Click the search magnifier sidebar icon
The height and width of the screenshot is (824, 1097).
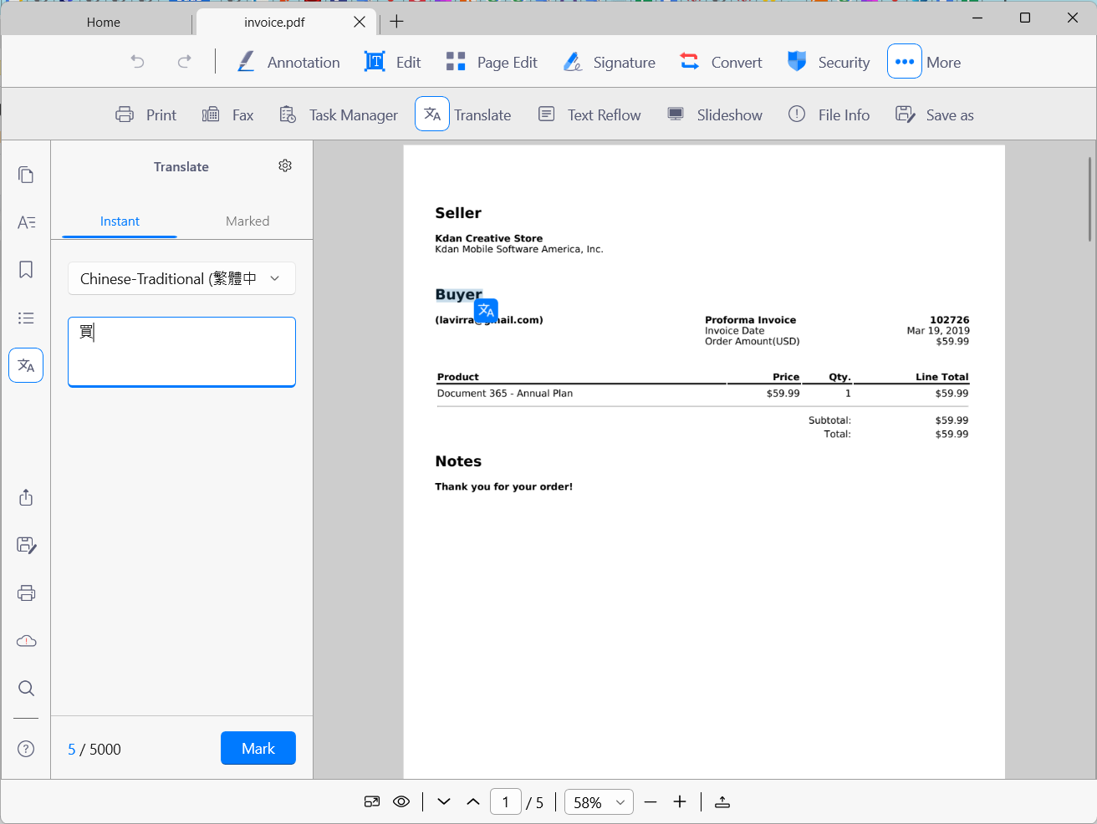click(26, 688)
